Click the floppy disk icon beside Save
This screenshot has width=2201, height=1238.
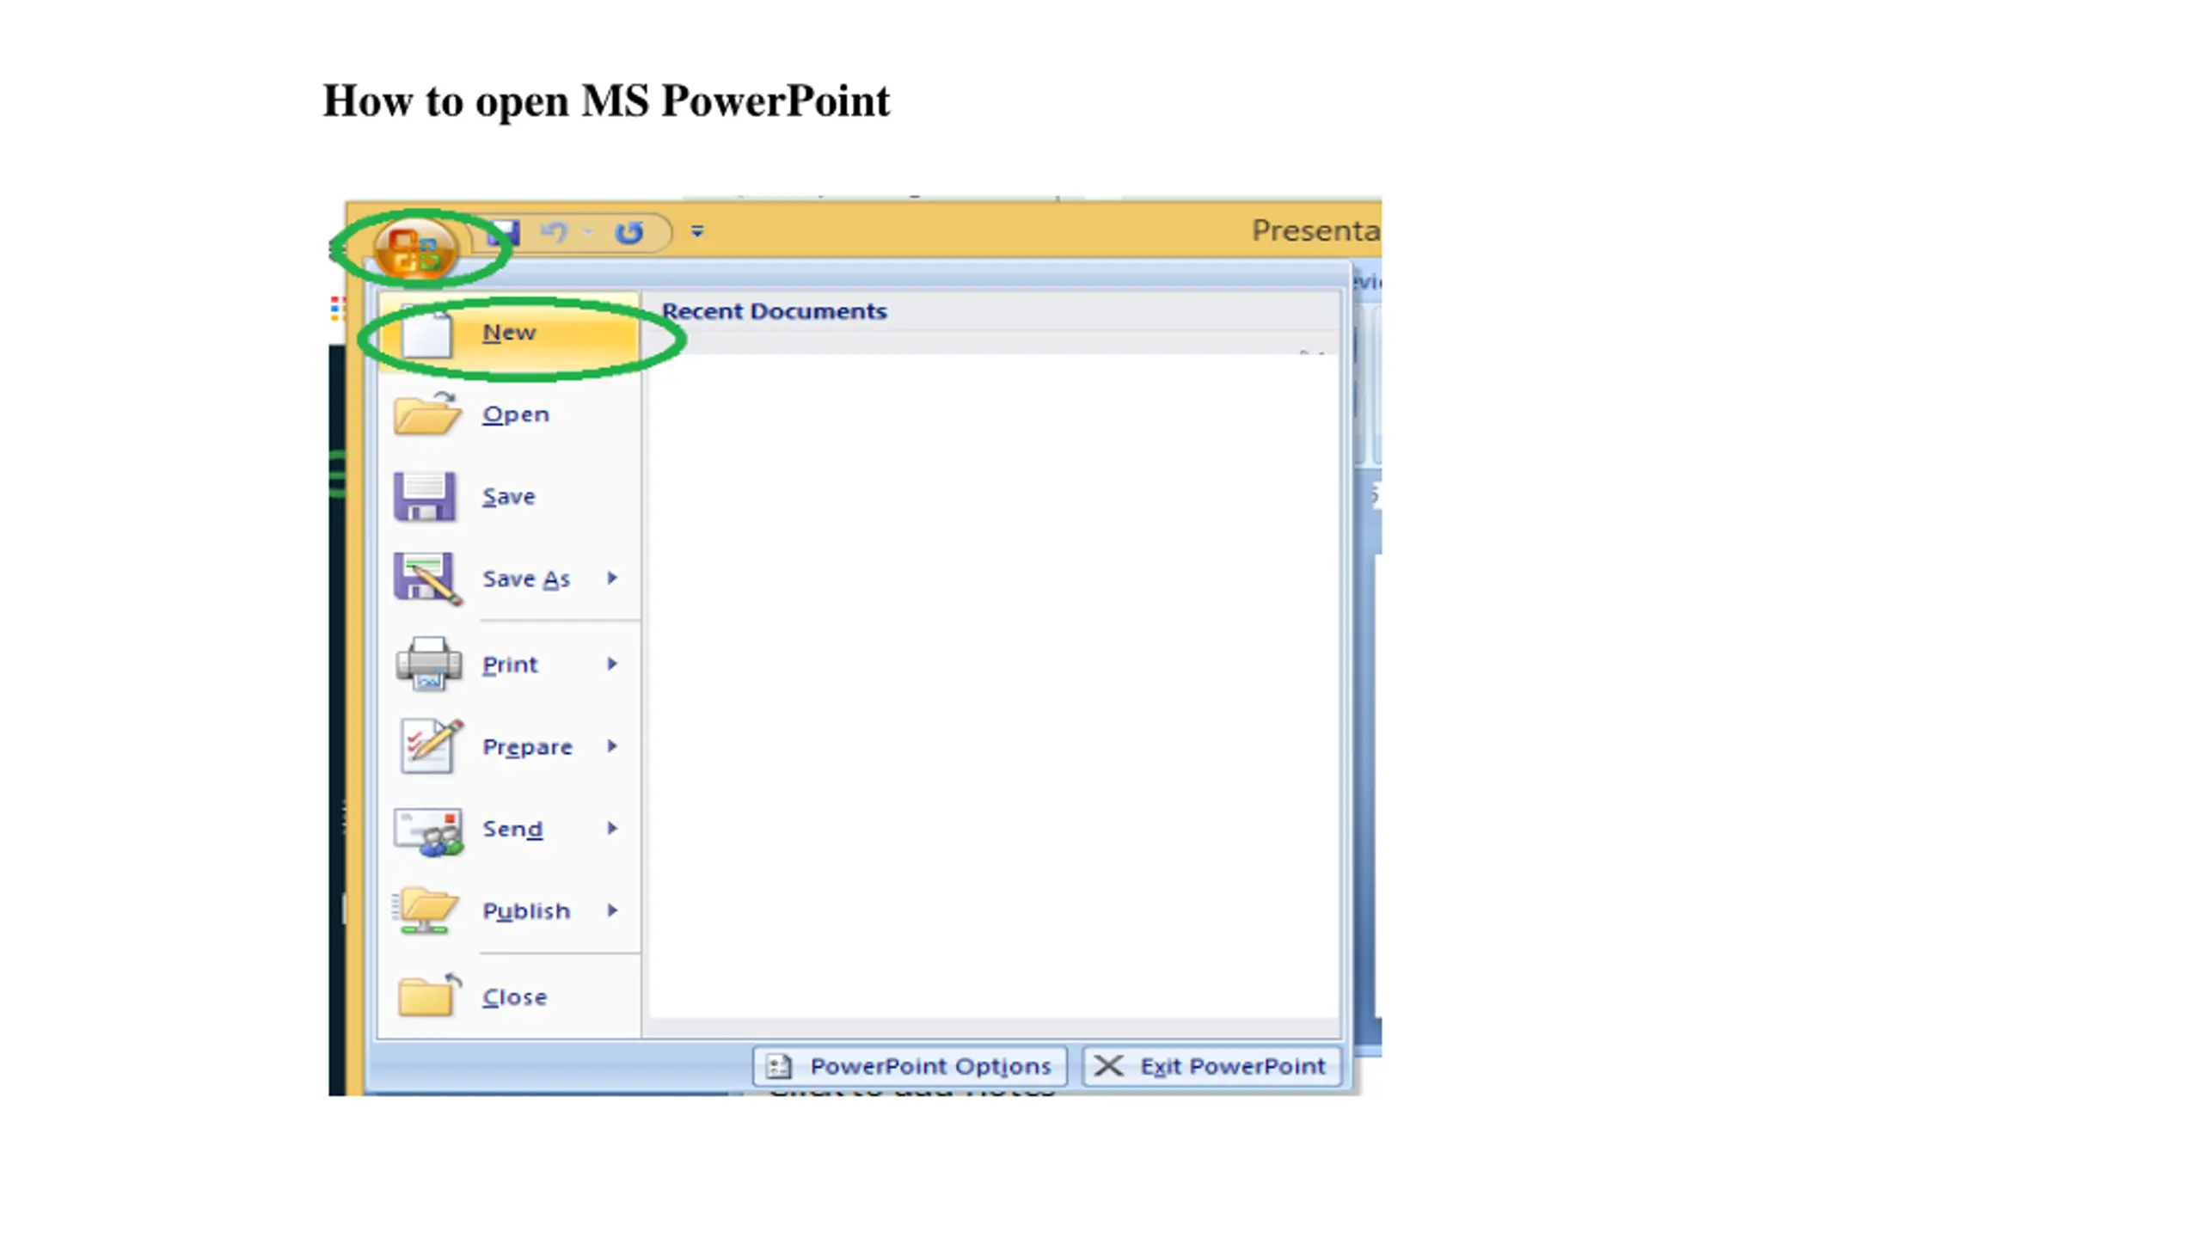(425, 496)
